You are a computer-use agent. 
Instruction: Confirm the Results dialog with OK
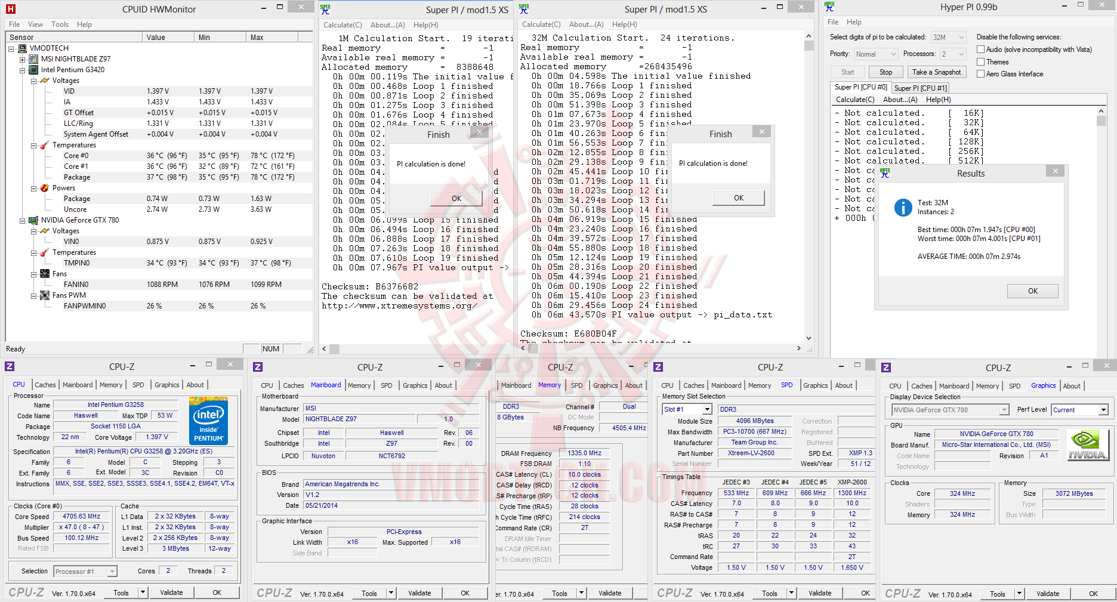pyautogui.click(x=1033, y=291)
